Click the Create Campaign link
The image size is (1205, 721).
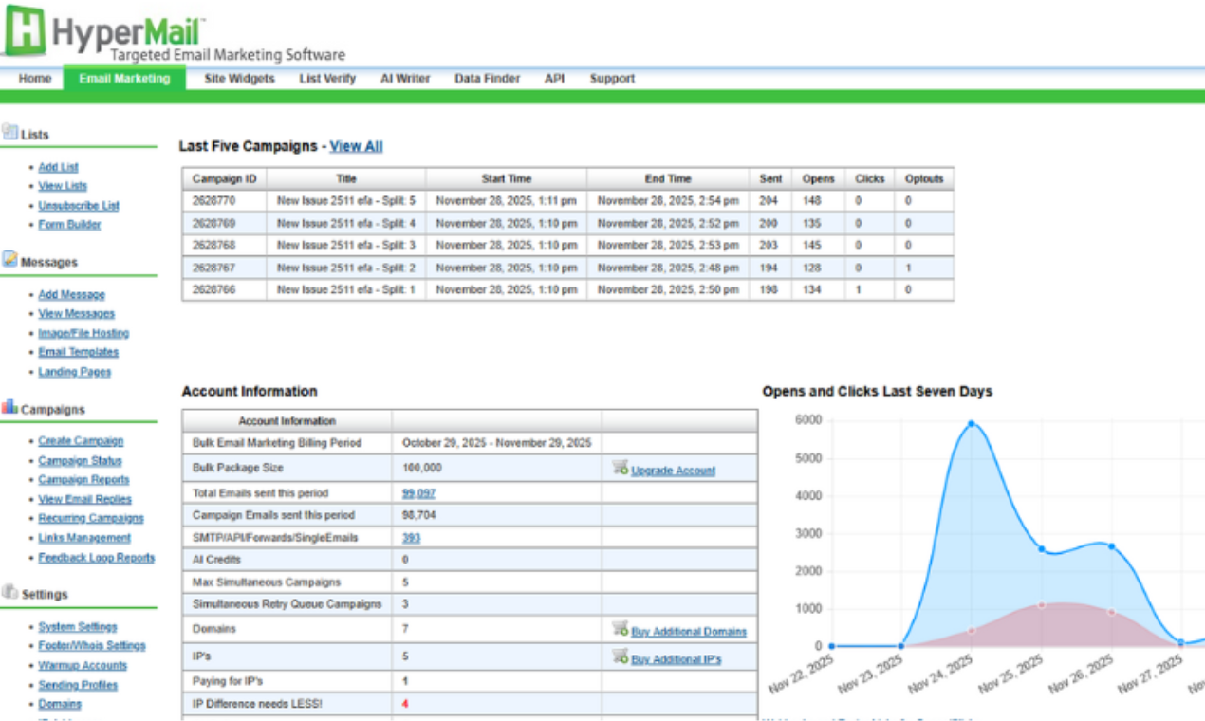(81, 441)
